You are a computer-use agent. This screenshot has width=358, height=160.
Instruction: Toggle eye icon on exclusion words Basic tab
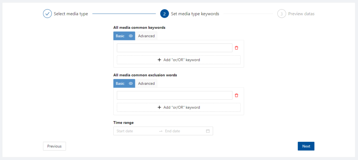[131, 84]
